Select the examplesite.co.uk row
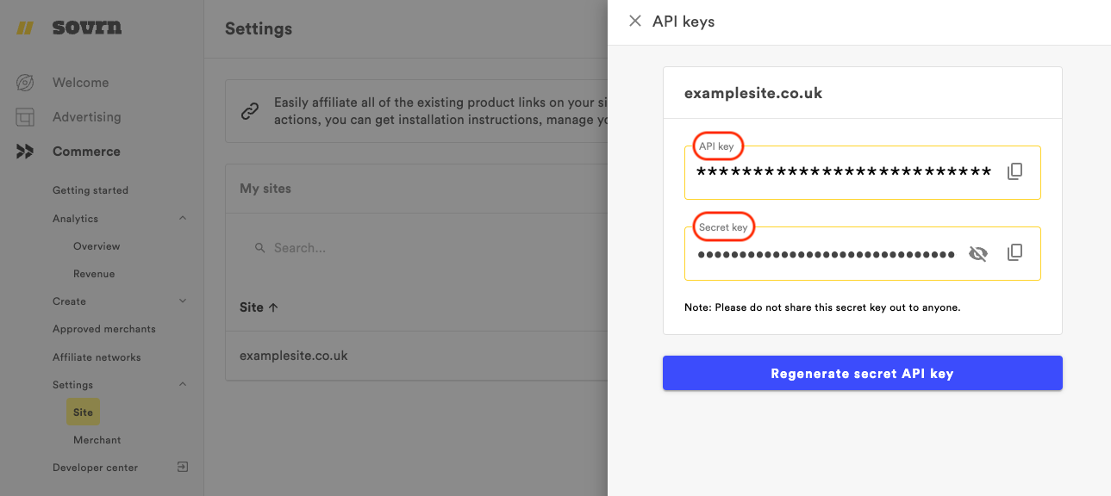The width and height of the screenshot is (1111, 496). point(294,356)
